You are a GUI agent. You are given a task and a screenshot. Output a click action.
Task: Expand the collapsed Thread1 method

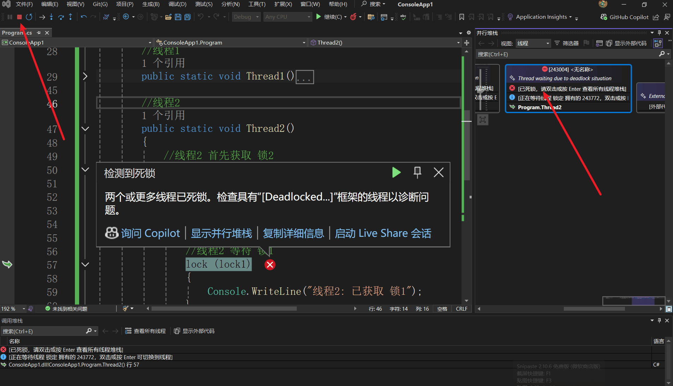(85, 76)
